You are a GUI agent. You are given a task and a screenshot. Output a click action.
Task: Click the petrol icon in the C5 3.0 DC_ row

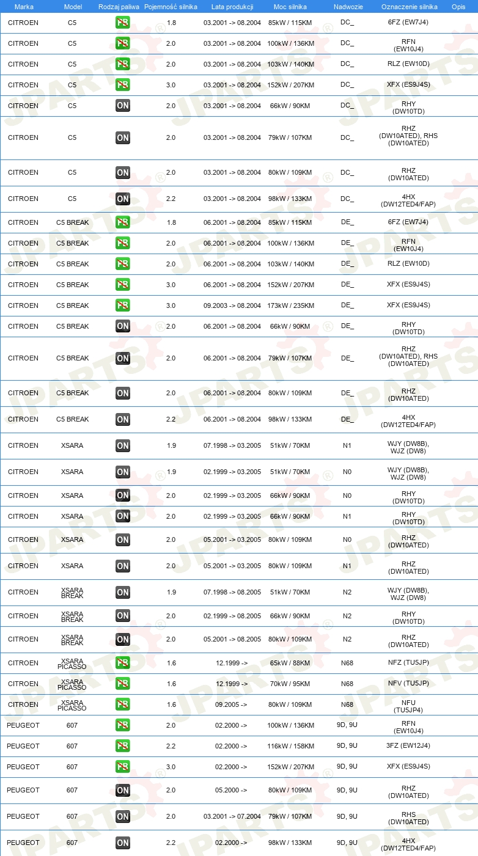(x=123, y=85)
